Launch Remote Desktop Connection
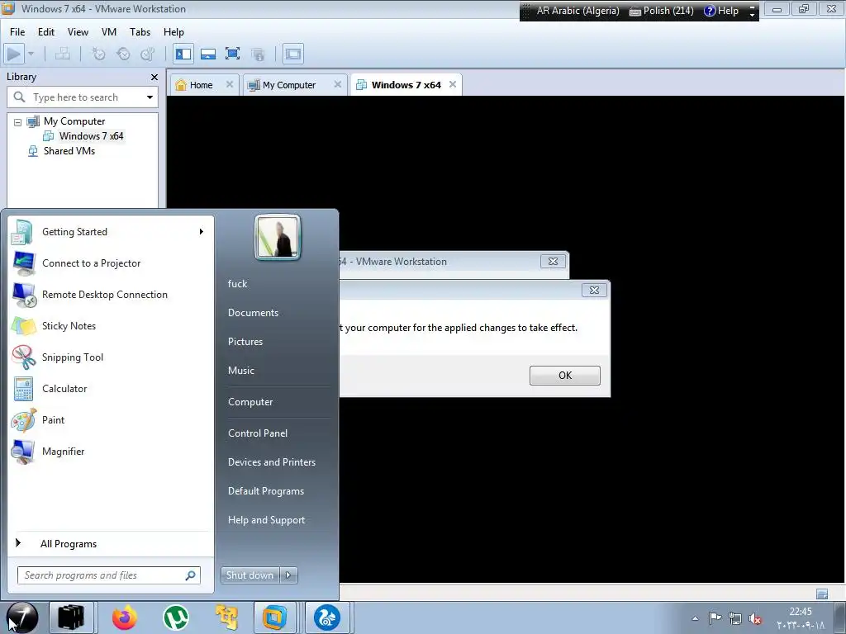Screen dimensions: 846x634 [x=105, y=295]
